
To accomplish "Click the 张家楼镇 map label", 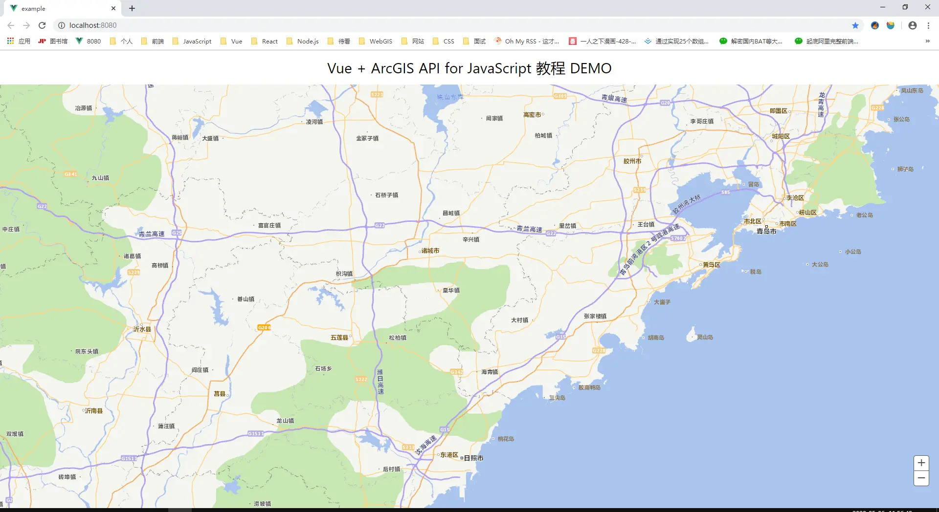I will [x=595, y=316].
